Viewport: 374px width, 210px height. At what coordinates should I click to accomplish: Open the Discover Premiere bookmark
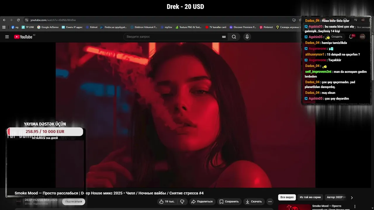(243, 27)
